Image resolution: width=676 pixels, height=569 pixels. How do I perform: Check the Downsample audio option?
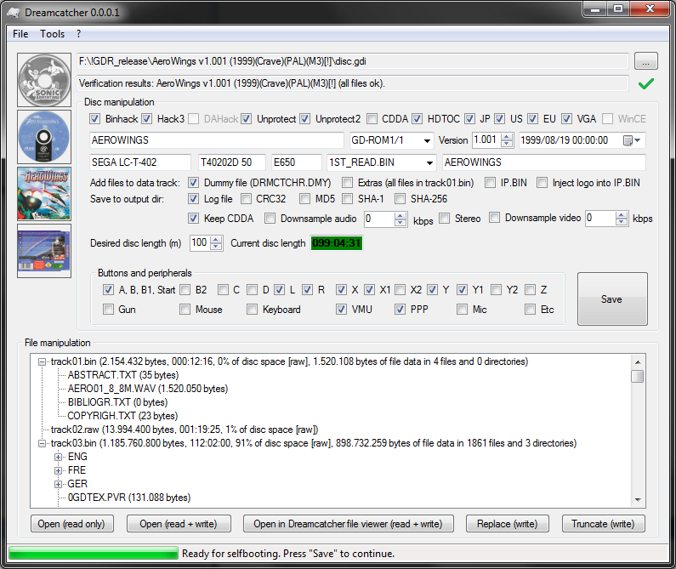tap(270, 219)
